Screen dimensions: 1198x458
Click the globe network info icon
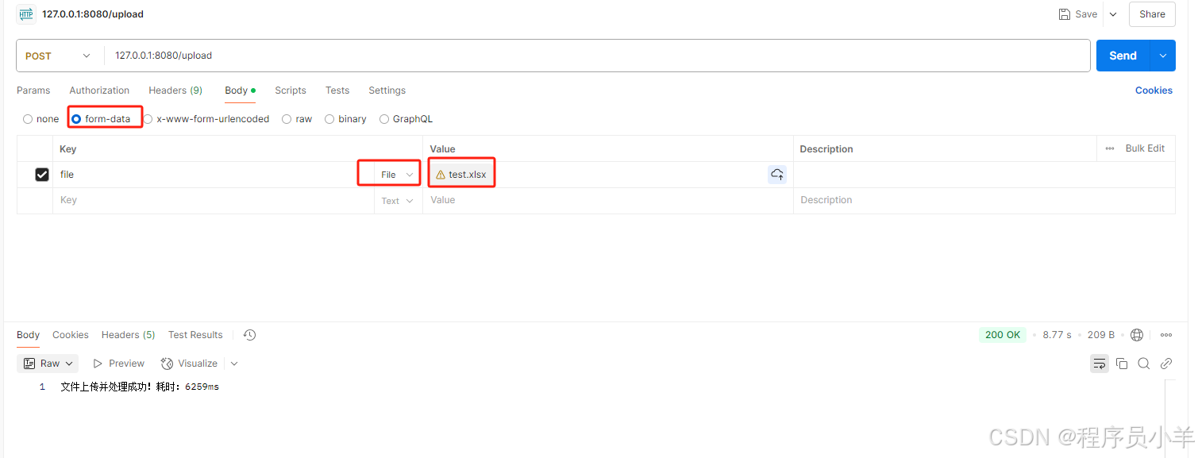(1136, 334)
